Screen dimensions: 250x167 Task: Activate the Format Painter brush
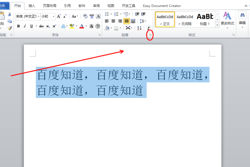coord(10,28)
